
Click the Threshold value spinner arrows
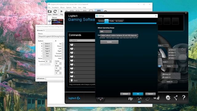coord(50,61)
